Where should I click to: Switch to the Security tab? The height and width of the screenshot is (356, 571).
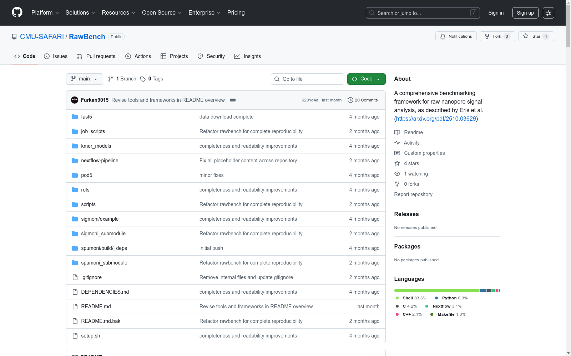pos(211,56)
